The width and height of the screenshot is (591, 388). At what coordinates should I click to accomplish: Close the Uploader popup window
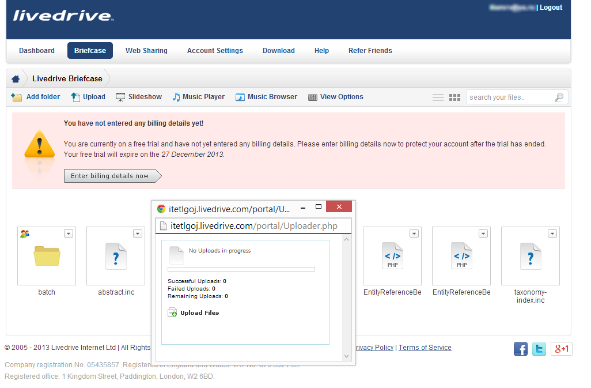339,206
